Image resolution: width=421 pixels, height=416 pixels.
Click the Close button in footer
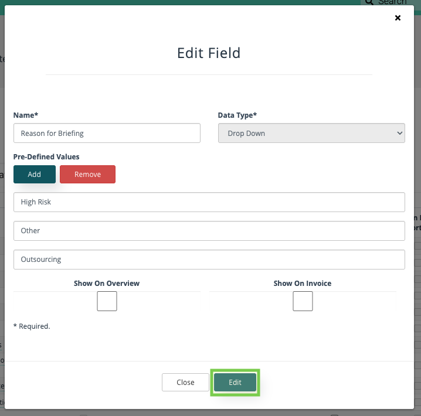(x=185, y=382)
